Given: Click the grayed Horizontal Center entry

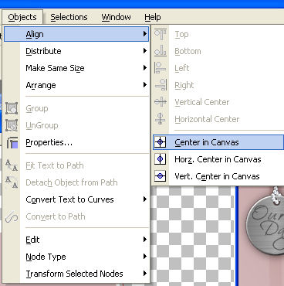Looking at the screenshot, I should pyautogui.click(x=218, y=119).
